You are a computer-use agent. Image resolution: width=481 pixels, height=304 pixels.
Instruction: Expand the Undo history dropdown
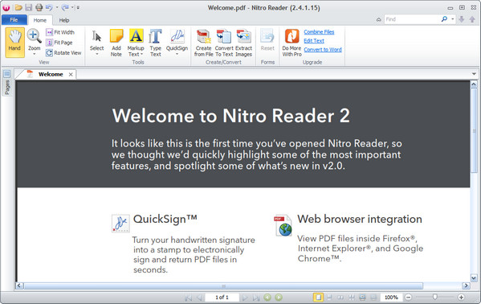(57, 7)
